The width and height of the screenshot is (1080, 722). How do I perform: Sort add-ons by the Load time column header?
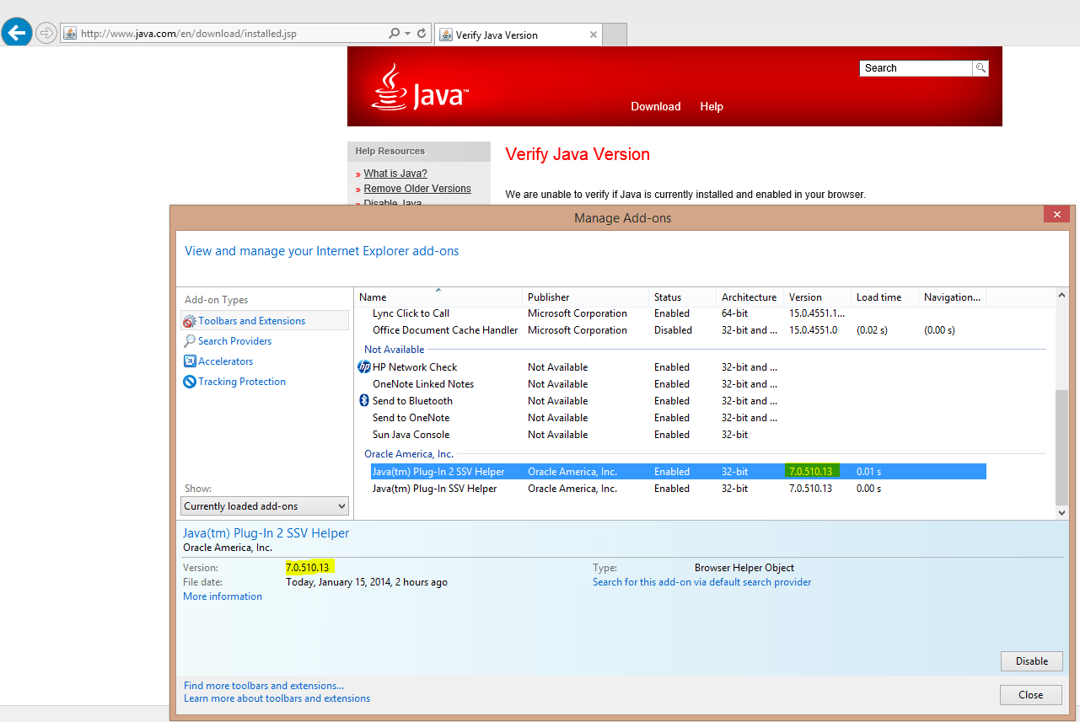click(x=885, y=297)
